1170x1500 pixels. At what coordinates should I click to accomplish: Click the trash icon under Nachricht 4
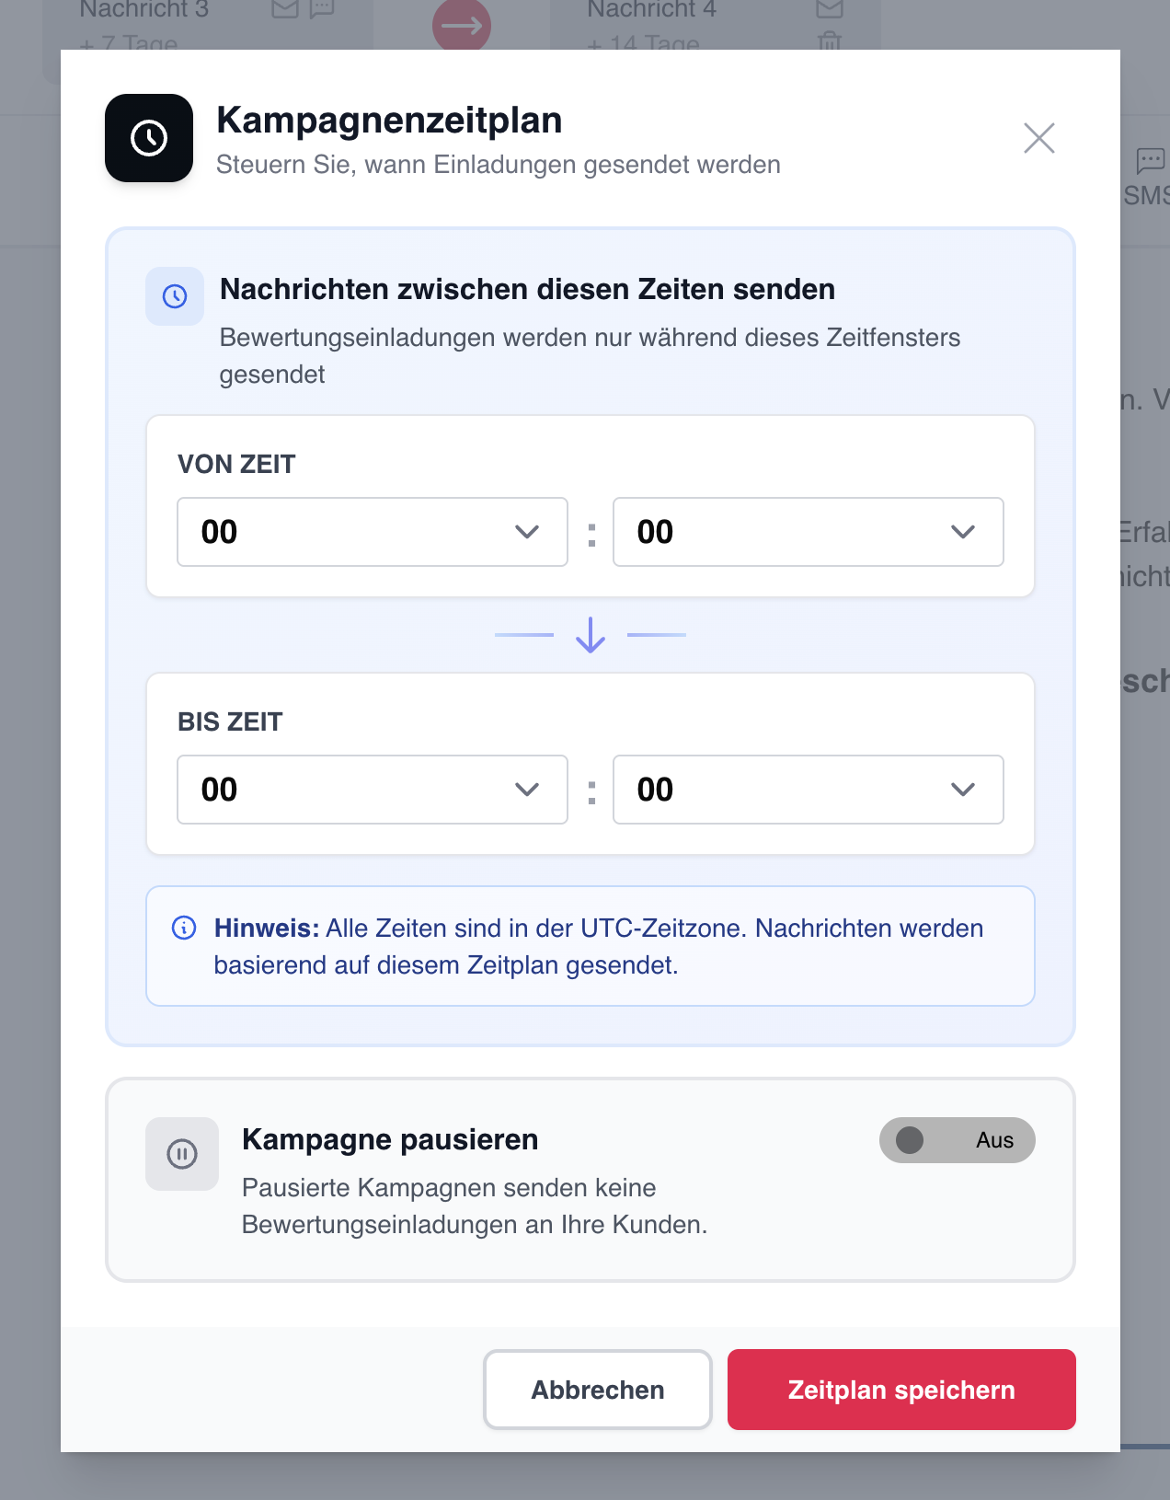click(830, 40)
